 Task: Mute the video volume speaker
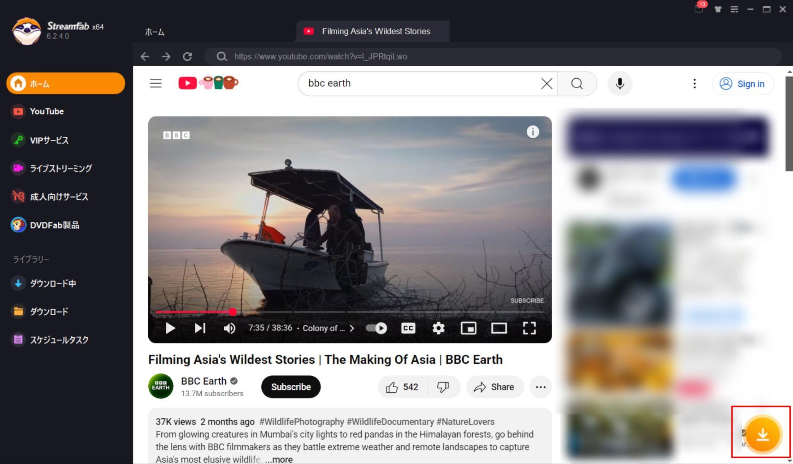click(x=229, y=328)
